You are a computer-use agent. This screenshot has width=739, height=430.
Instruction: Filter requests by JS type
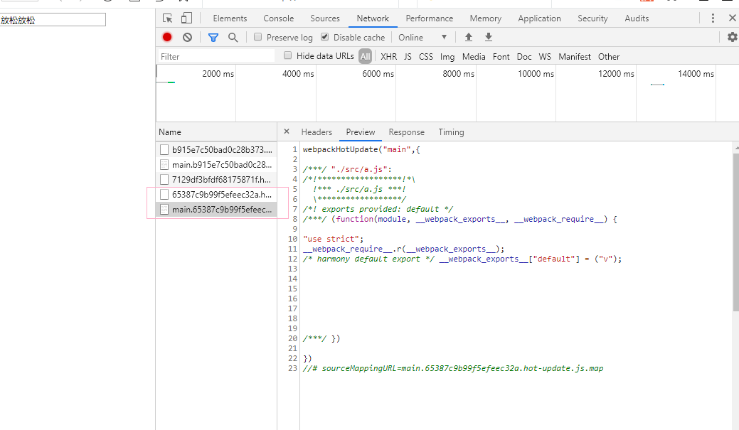[x=408, y=56]
